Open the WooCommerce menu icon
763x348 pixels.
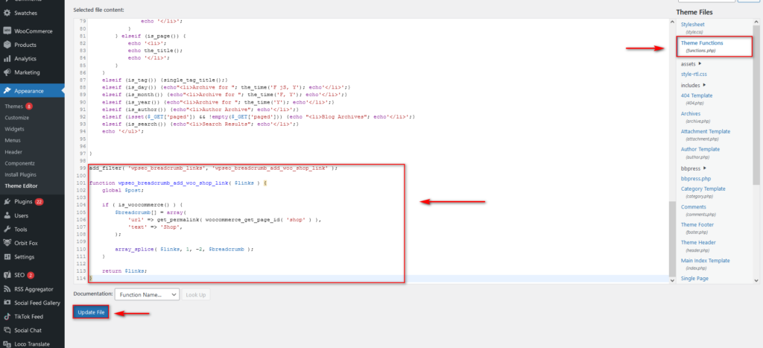tap(7, 31)
